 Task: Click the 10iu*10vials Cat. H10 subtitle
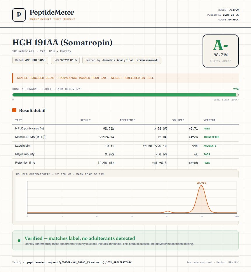42,51
